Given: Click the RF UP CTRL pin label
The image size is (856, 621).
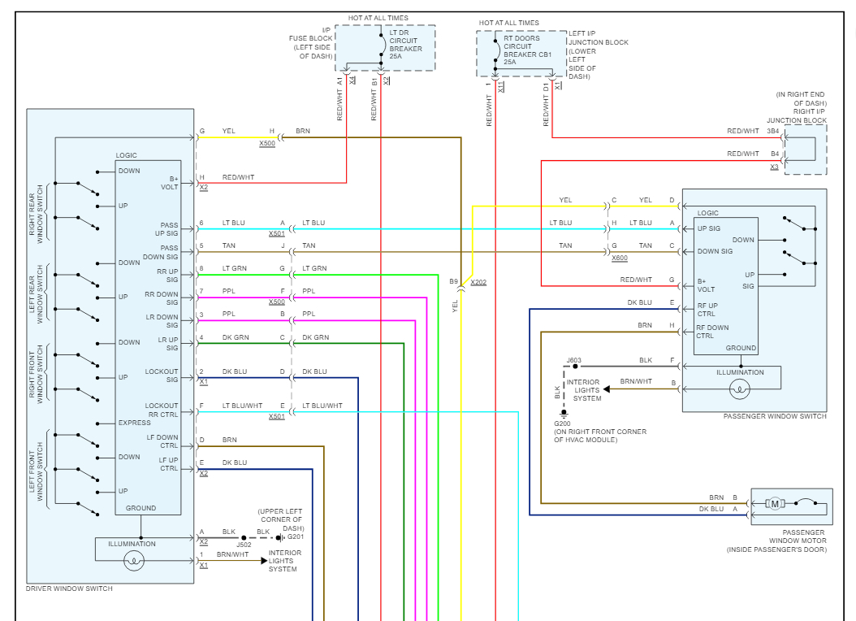Looking at the screenshot, I should (x=707, y=310).
